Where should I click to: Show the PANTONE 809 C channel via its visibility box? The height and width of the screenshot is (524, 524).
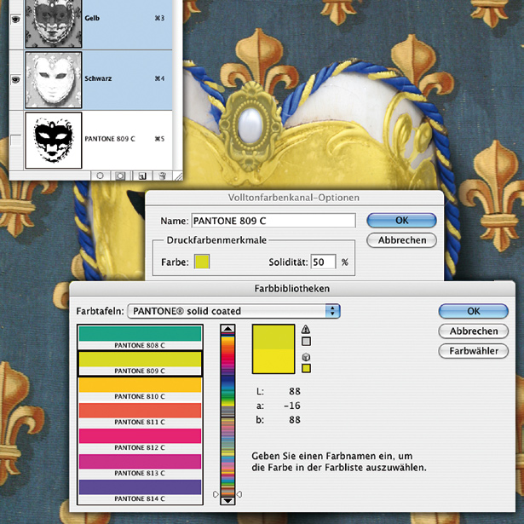[15, 140]
